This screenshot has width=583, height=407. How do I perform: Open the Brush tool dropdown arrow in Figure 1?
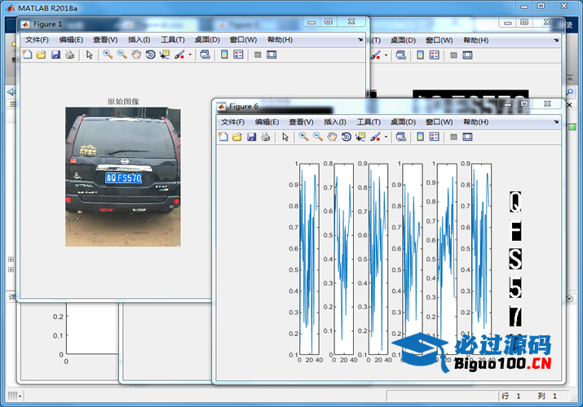(190, 55)
